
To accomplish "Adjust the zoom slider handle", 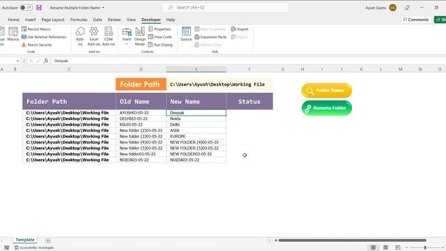I will (x=425, y=248).
